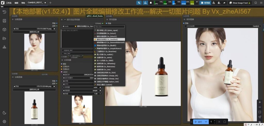Choose 模特衣服提取 (to_Extract2) option
The height and width of the screenshot is (126, 264).
[109, 36]
